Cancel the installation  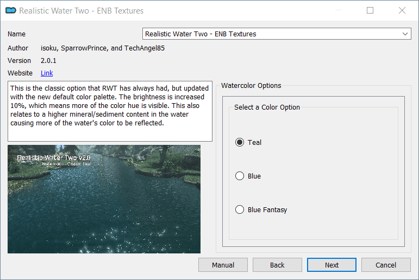pyautogui.click(x=386, y=265)
